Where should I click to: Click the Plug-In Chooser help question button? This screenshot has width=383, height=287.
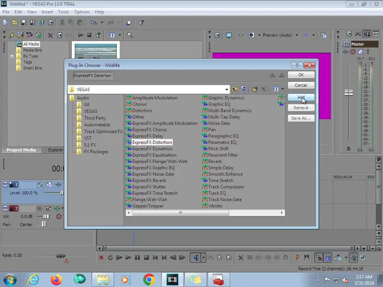click(x=297, y=65)
